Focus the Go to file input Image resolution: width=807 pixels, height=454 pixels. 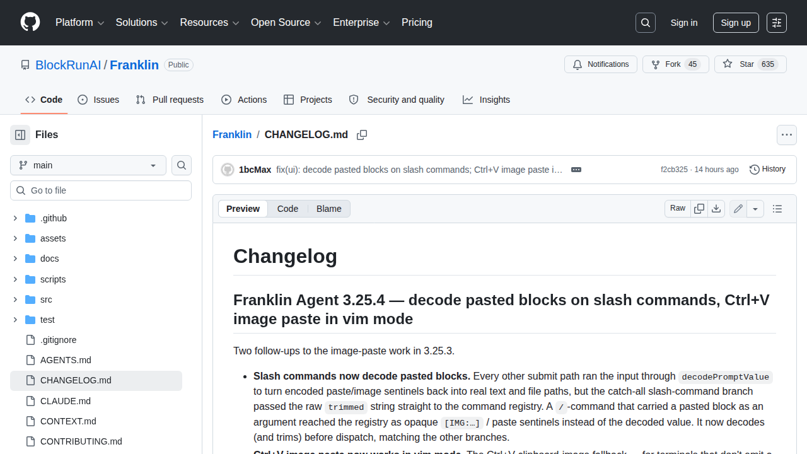(x=101, y=190)
